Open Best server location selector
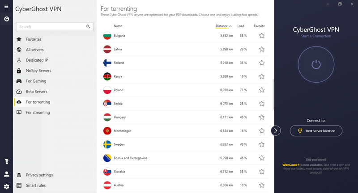 [316, 131]
